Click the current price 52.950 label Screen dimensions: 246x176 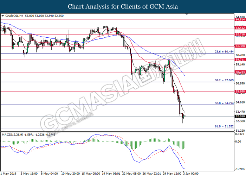(x=240, y=116)
